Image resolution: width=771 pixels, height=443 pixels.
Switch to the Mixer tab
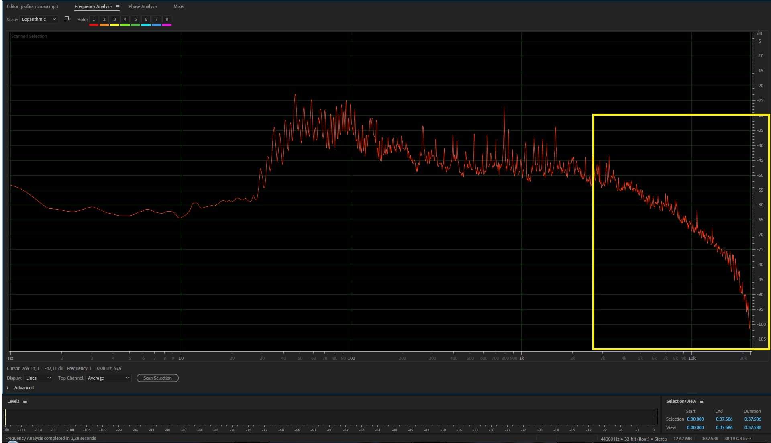tap(179, 6)
